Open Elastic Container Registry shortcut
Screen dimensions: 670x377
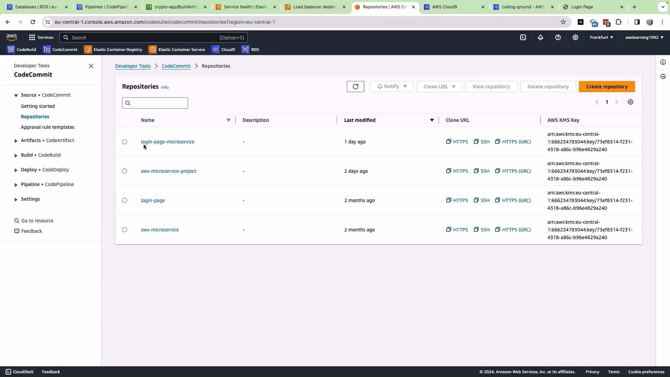click(x=113, y=50)
